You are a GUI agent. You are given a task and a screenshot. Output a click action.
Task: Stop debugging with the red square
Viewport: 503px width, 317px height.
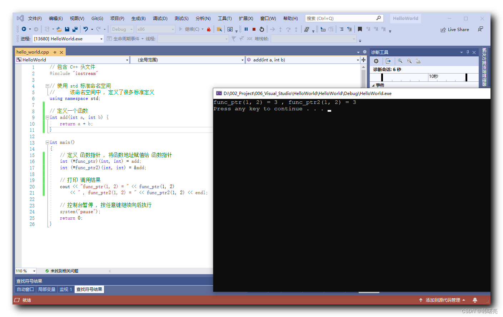(254, 29)
